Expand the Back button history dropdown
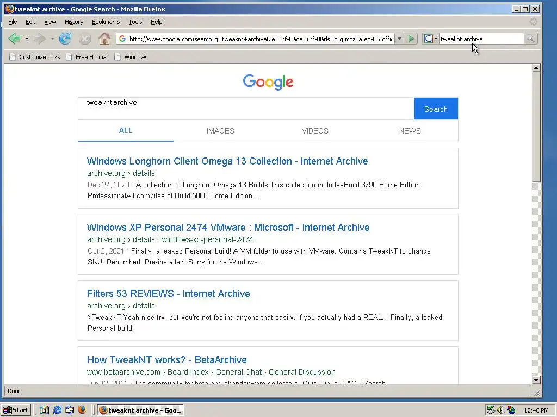The height and width of the screenshot is (417, 557). click(27, 39)
